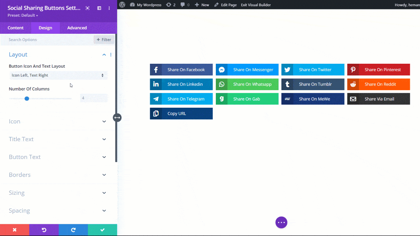This screenshot has width=420, height=236.
Task: Open Layout section three-dot options
Action: 111,55
